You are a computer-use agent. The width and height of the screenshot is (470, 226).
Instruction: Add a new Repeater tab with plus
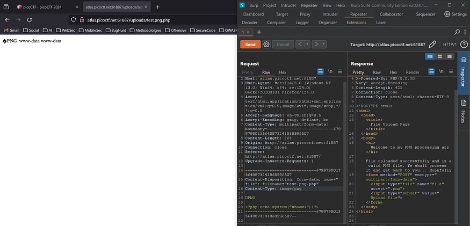[x=258, y=32]
